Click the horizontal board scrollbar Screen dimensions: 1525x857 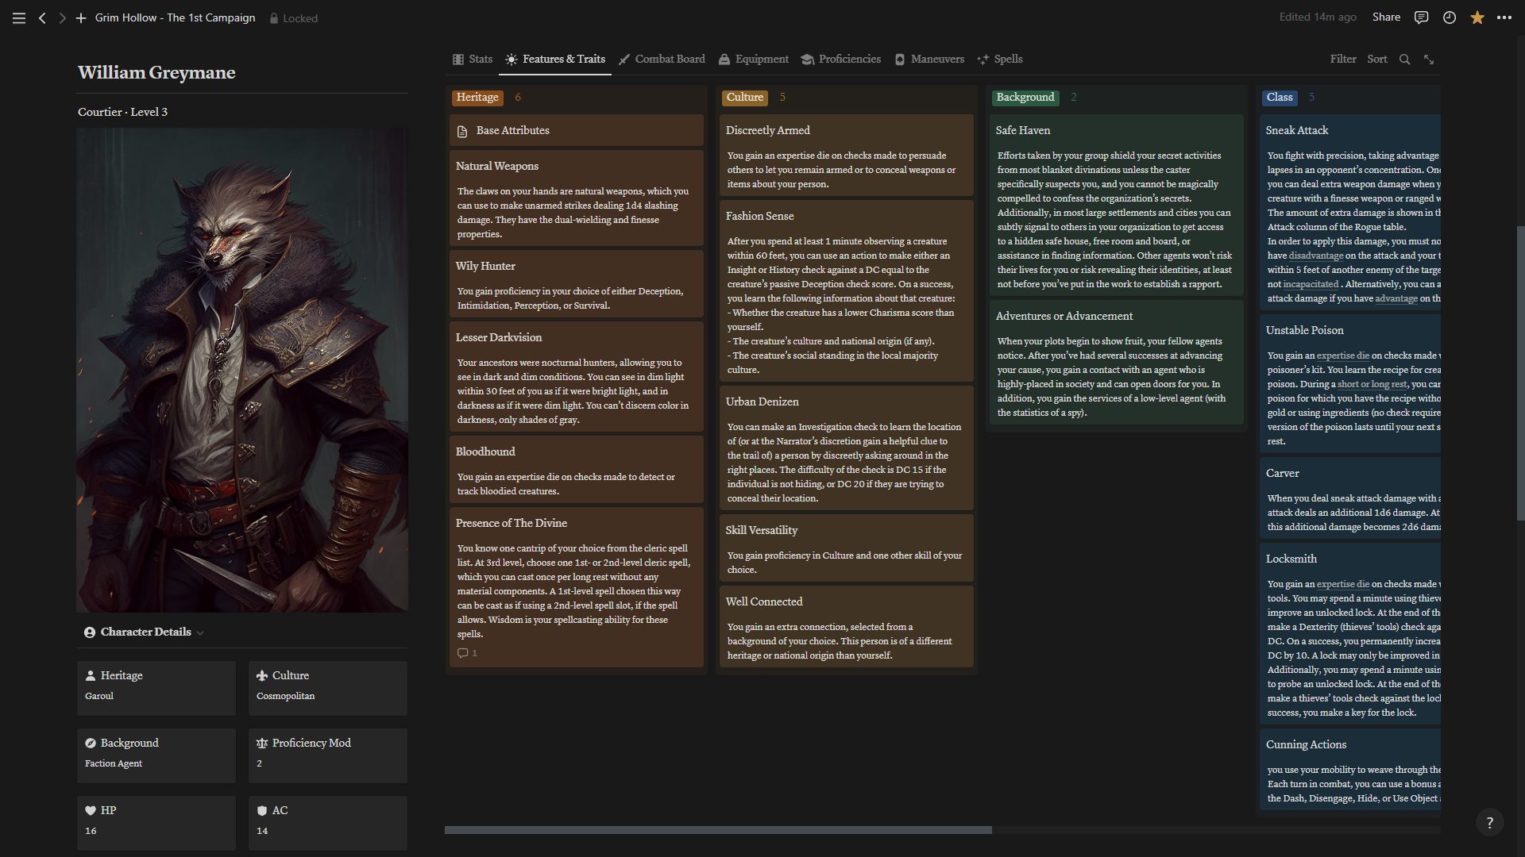coord(718,830)
